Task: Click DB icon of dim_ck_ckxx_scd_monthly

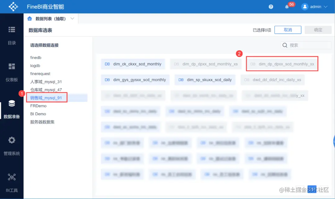Action: tap(107, 64)
